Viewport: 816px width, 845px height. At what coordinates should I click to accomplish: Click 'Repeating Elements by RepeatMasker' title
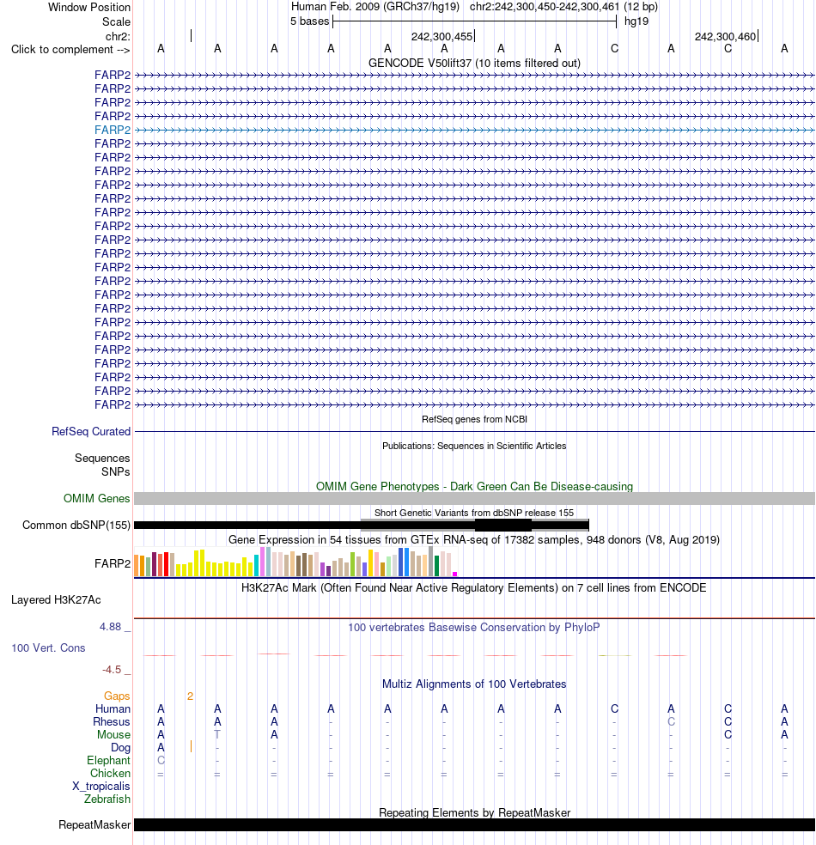click(x=474, y=812)
